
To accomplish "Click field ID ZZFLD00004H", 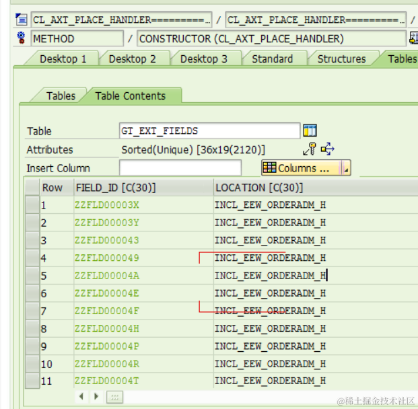I will click(106, 328).
